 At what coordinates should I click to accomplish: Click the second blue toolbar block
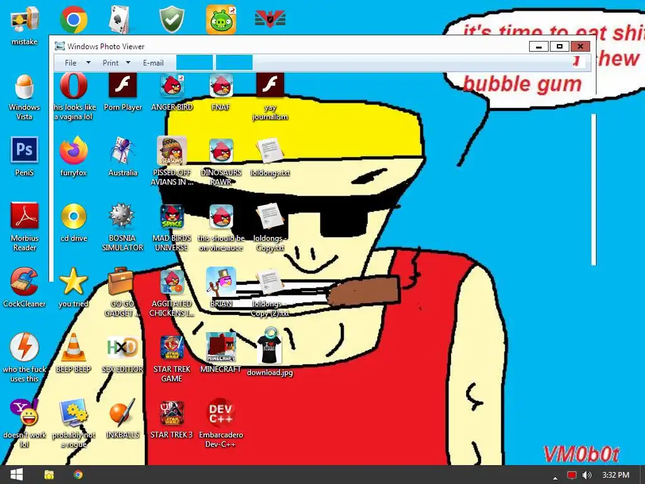point(234,62)
